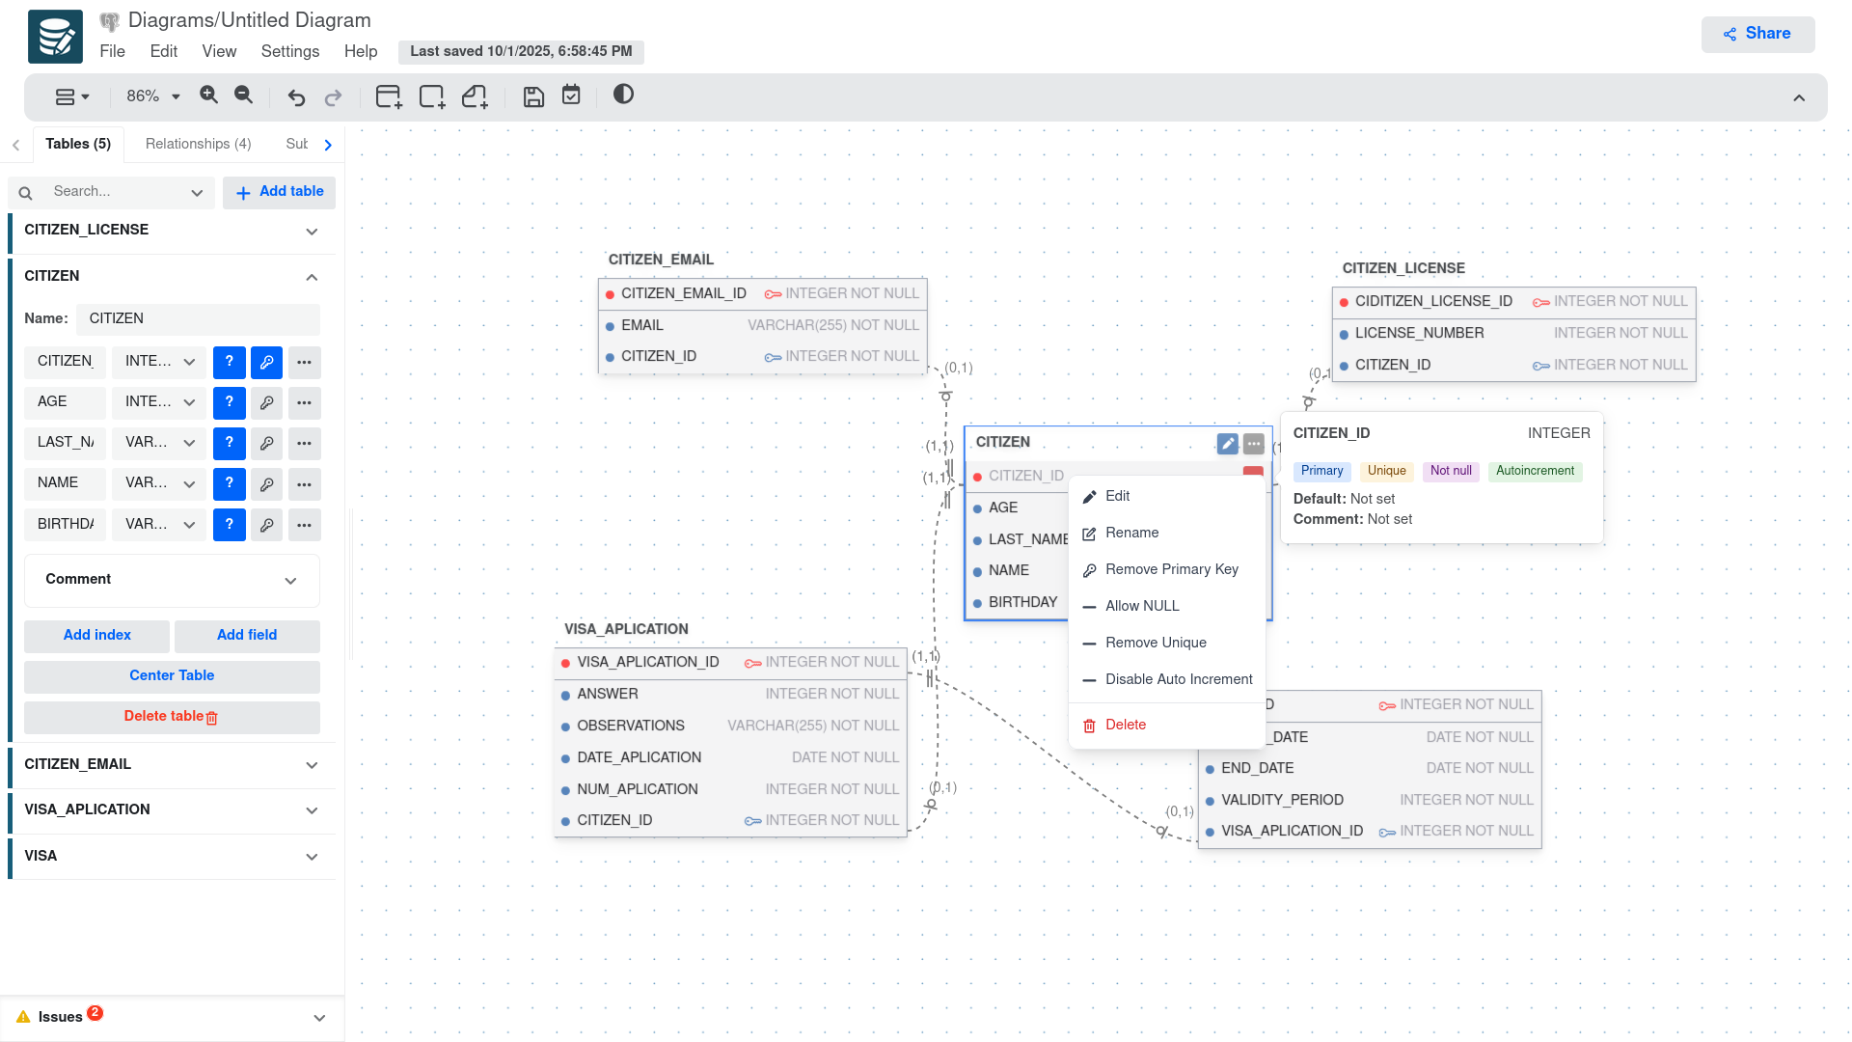Click the Add subject area icon

click(431, 96)
